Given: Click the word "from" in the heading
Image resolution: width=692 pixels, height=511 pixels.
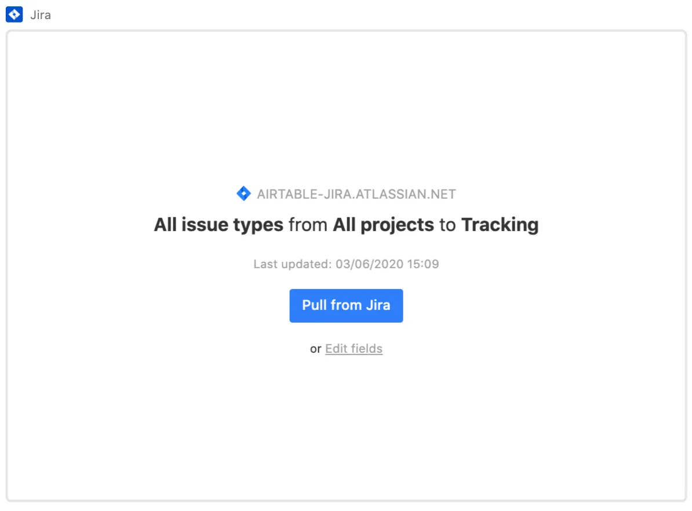Looking at the screenshot, I should (308, 225).
